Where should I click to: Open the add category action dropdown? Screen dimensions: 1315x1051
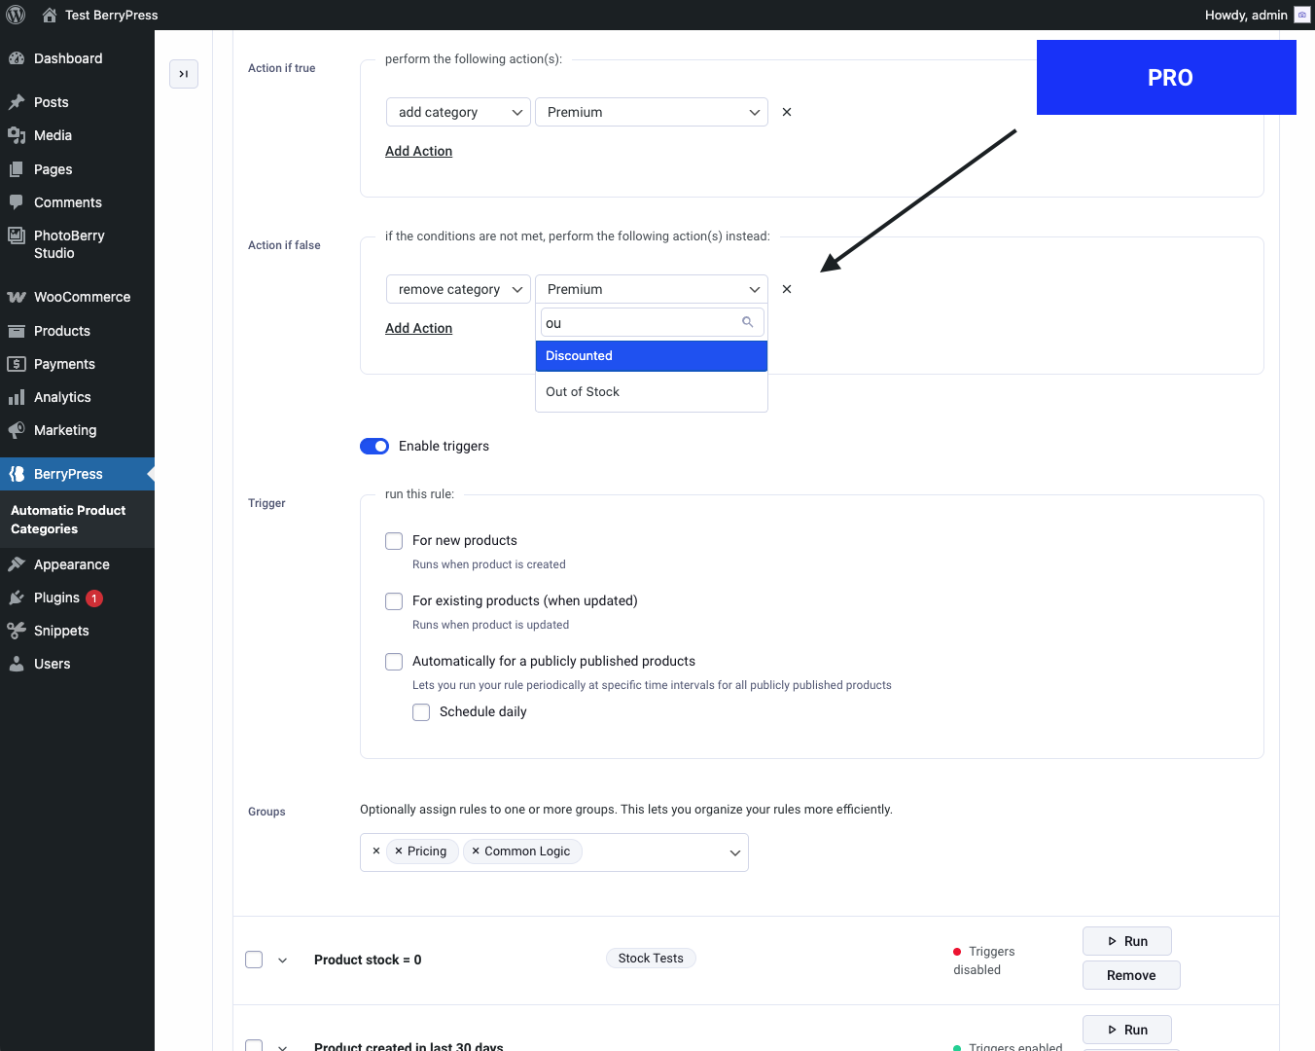(458, 112)
